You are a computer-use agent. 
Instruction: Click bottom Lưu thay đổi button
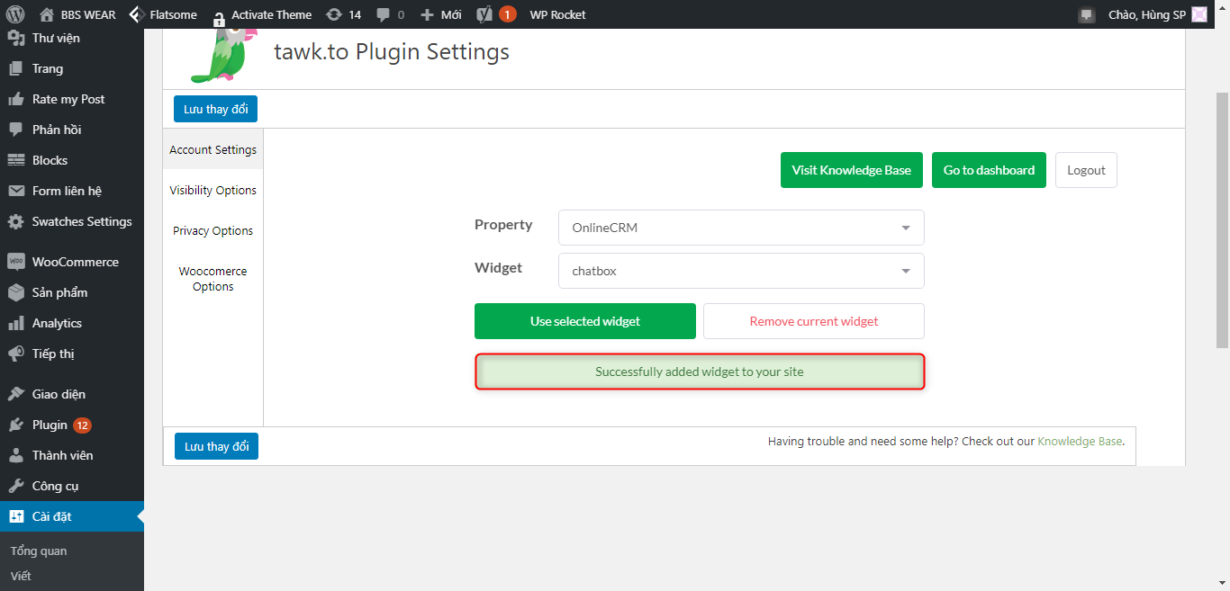(x=216, y=446)
